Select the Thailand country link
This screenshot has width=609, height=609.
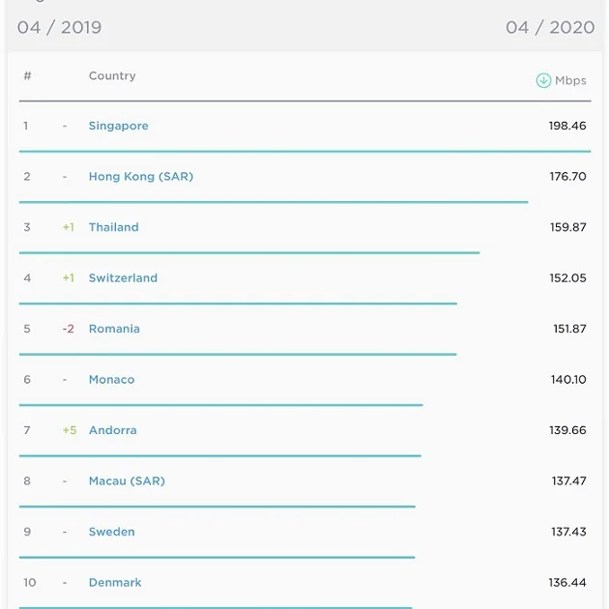pyautogui.click(x=113, y=227)
